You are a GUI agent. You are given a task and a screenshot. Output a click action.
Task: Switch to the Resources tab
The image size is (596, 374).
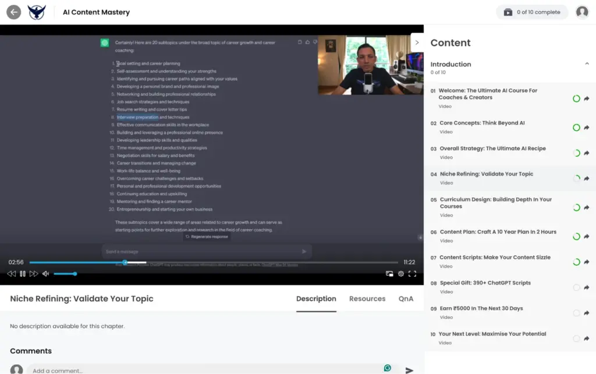(367, 299)
